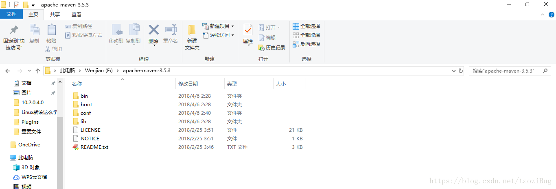Expand path chevron after Wenjian (E:)
Screen dimensions: 556x189
(x=118, y=71)
